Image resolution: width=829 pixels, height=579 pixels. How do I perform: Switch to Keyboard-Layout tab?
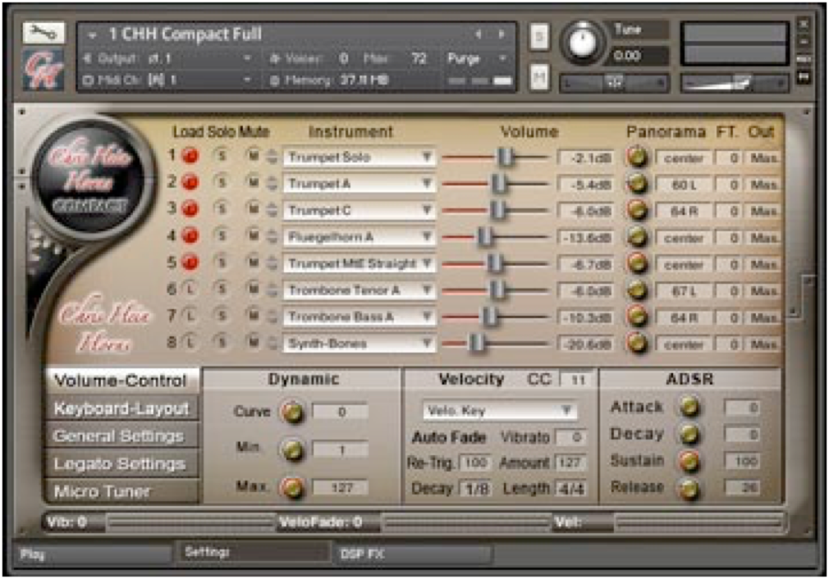click(x=121, y=408)
